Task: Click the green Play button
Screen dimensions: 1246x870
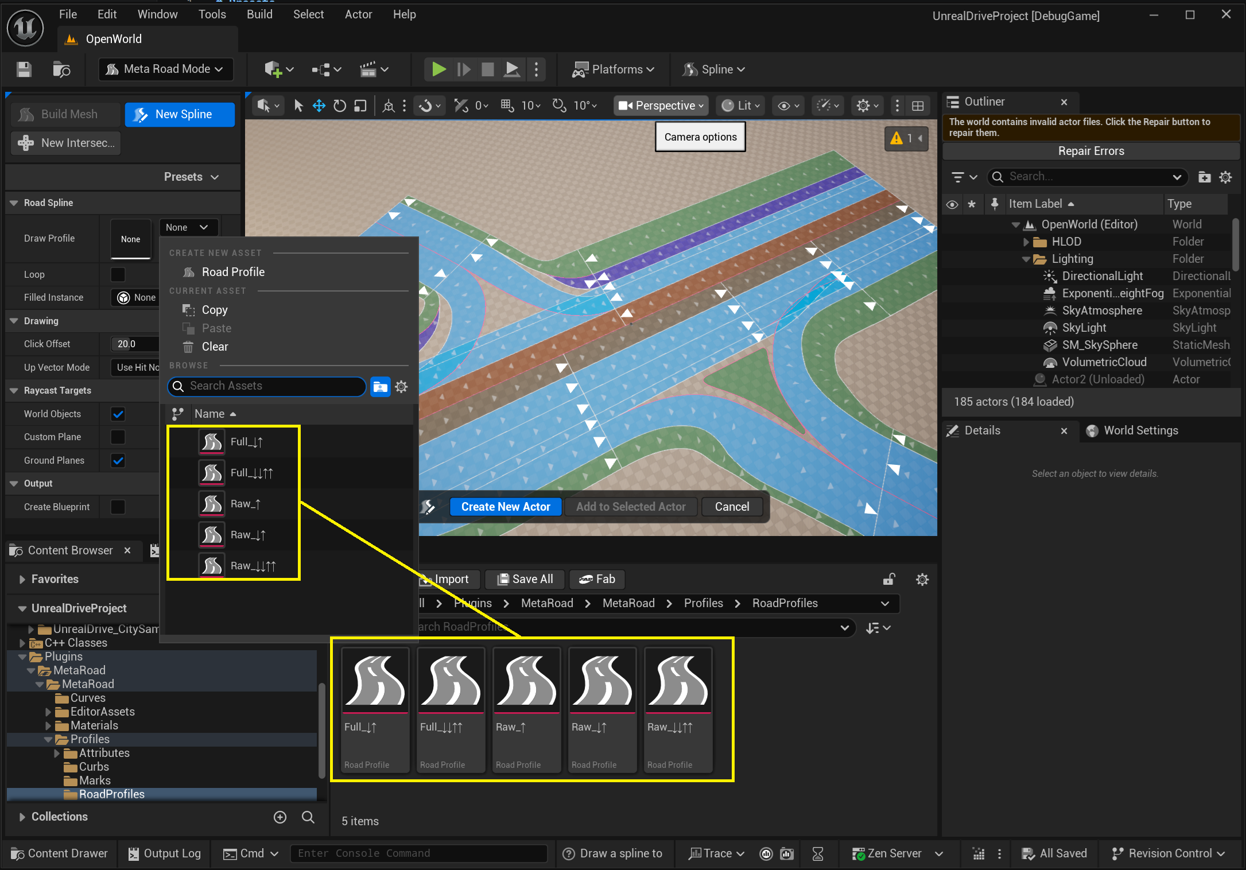Action: tap(438, 69)
